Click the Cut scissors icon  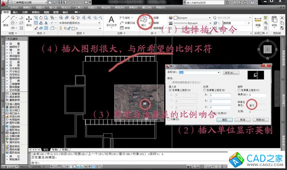(282, 18)
